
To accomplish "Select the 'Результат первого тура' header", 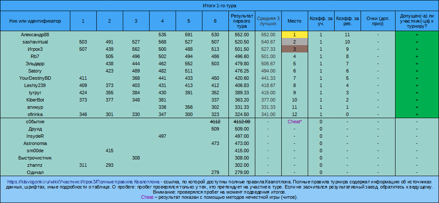I will (x=241, y=21).
